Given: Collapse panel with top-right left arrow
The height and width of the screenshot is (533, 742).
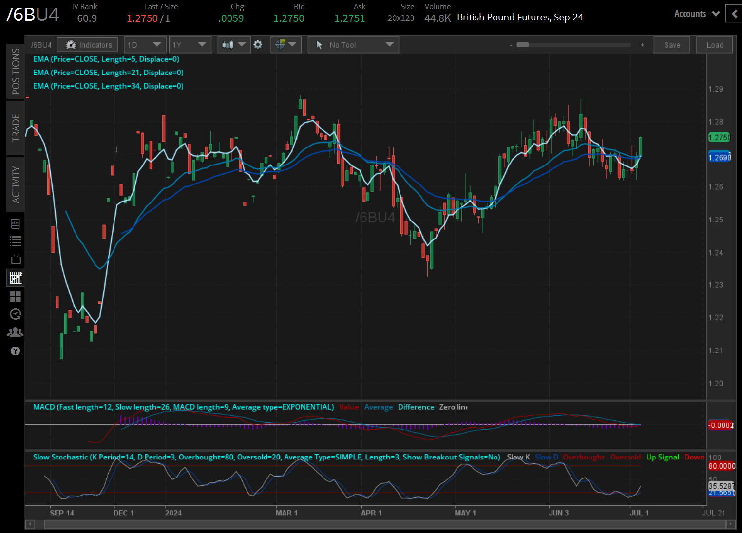Looking at the screenshot, I should click(734, 14).
